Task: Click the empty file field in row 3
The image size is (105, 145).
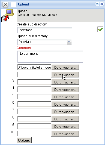Action: pyautogui.click(x=34, y=82)
